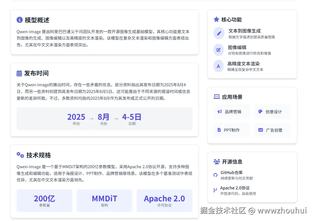Click the 200亿 参数量 stat card
313x221 pixels.
pos(44,200)
